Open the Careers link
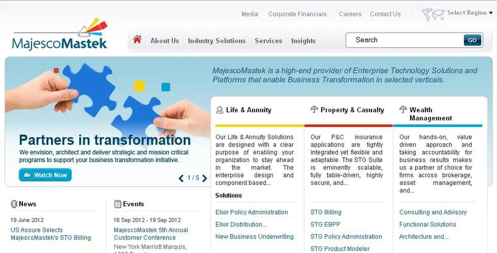This screenshot has height=253, width=497. click(350, 14)
